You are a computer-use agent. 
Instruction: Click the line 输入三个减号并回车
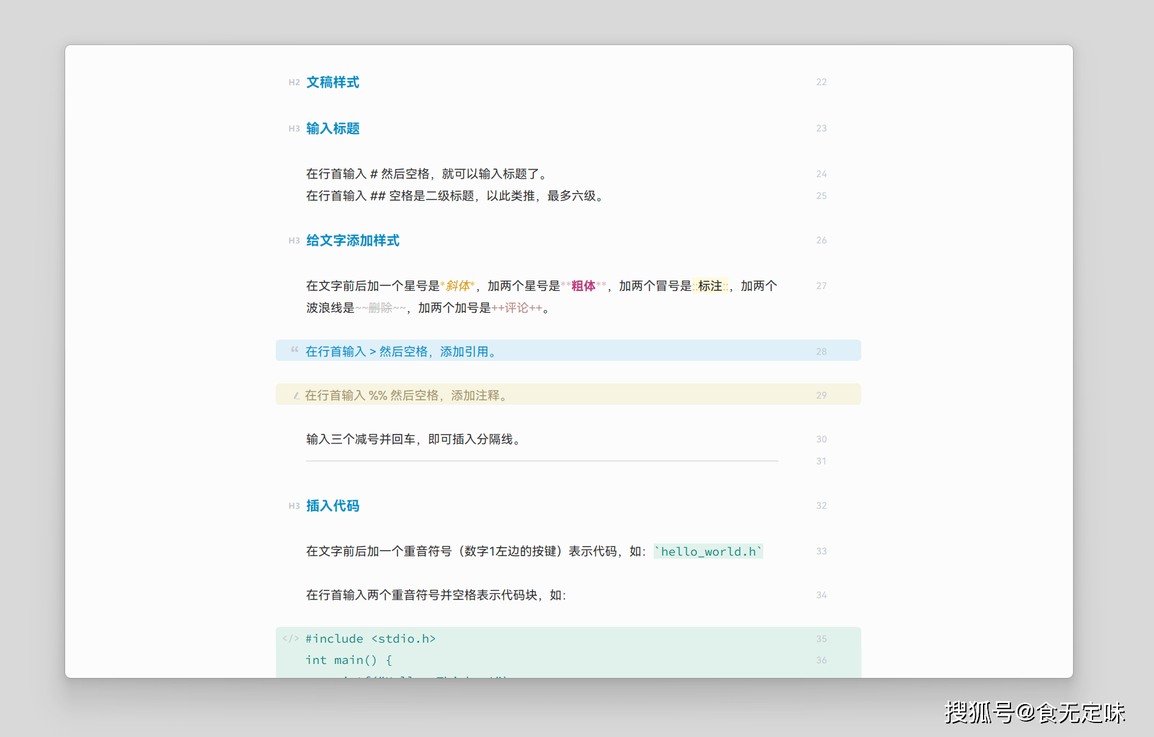coord(414,439)
